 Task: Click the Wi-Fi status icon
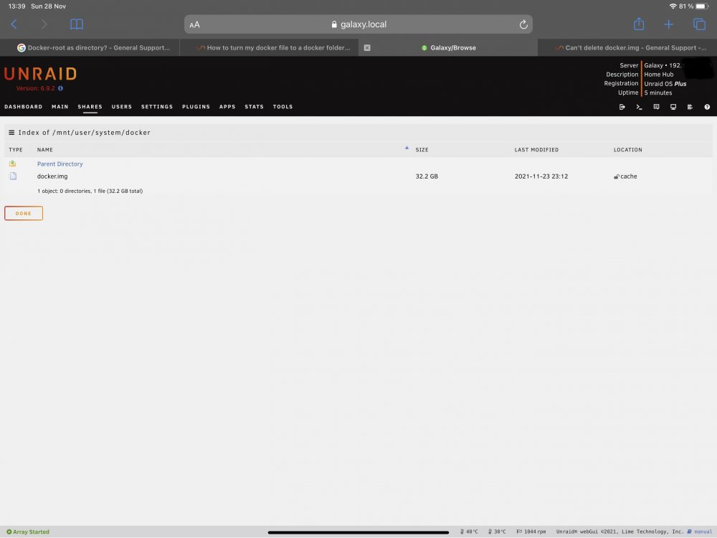click(673, 6)
